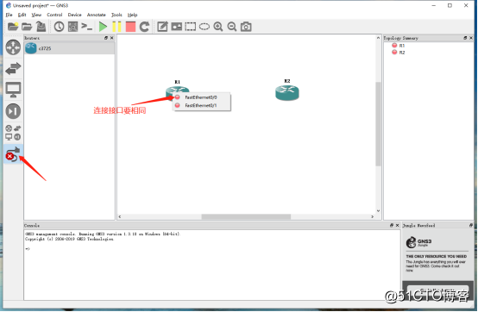Browse all devices sidebar icon
478x312 pixels.
point(13,133)
